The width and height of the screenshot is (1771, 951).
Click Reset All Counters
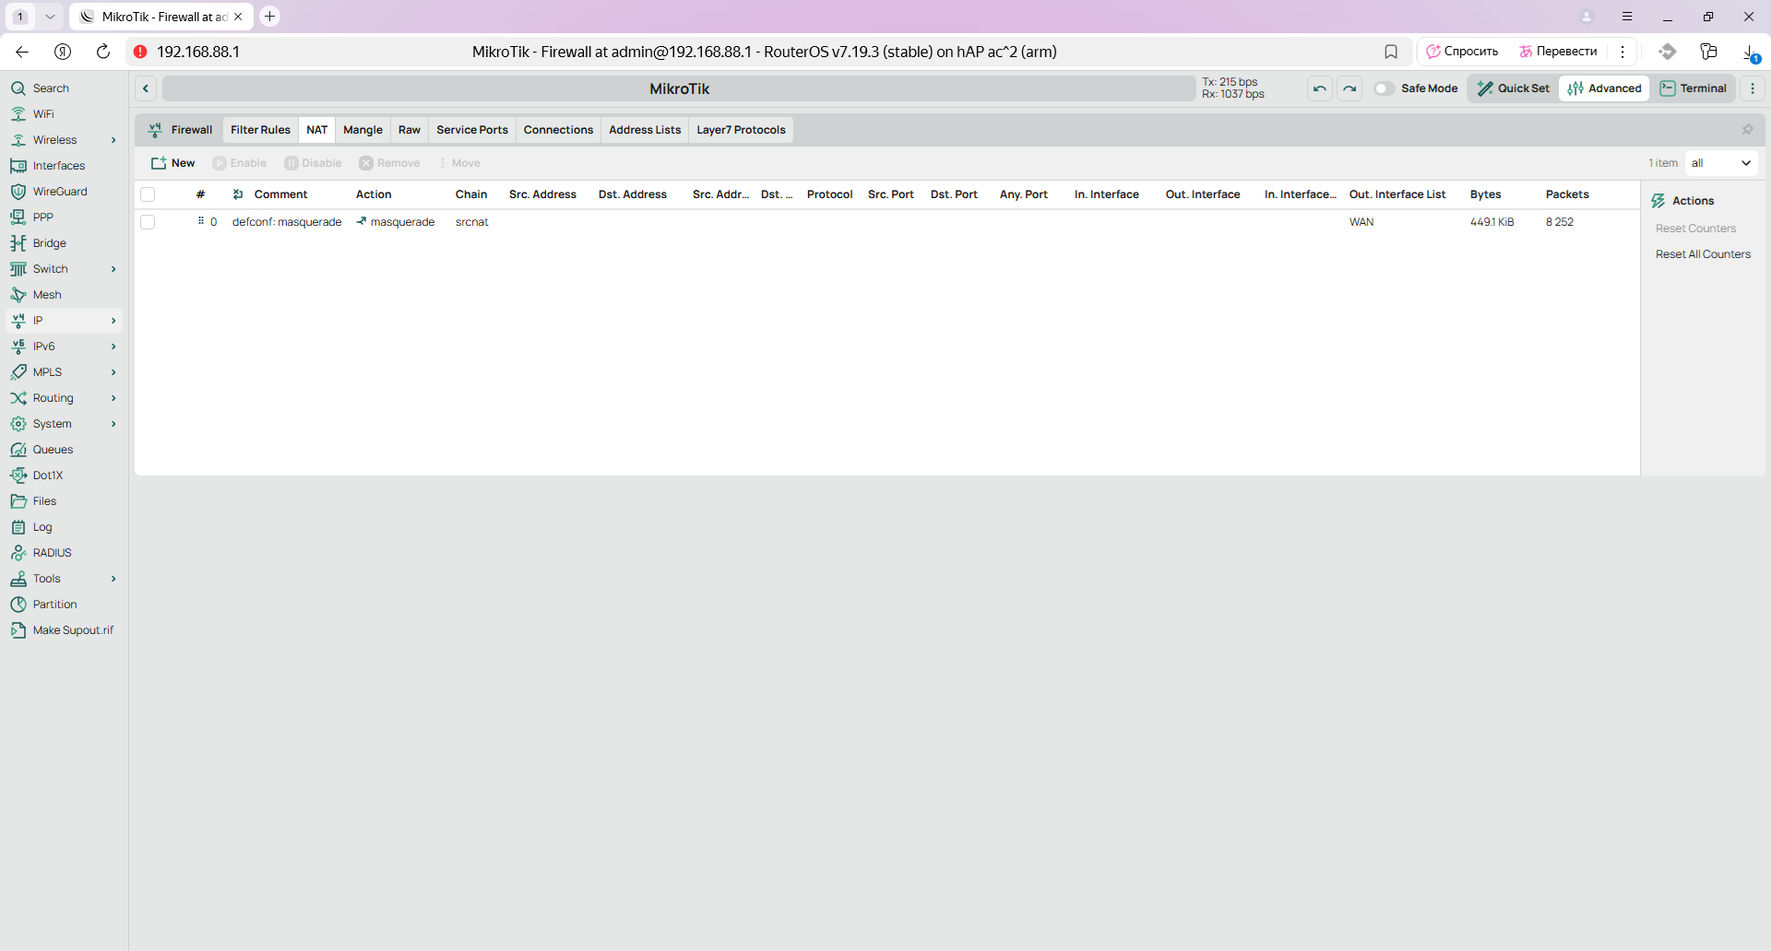[1703, 254]
